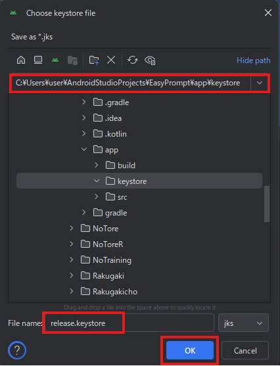Expand the .kotlin folder
This screenshot has height=366, width=280.
coord(84,133)
